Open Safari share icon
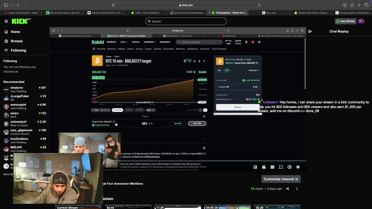Image resolution: width=372 pixels, height=209 pixels. 352,5
